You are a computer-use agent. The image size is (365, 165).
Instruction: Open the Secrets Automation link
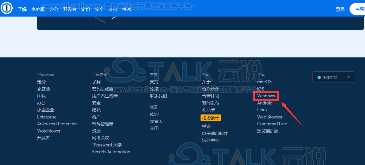coord(111,152)
